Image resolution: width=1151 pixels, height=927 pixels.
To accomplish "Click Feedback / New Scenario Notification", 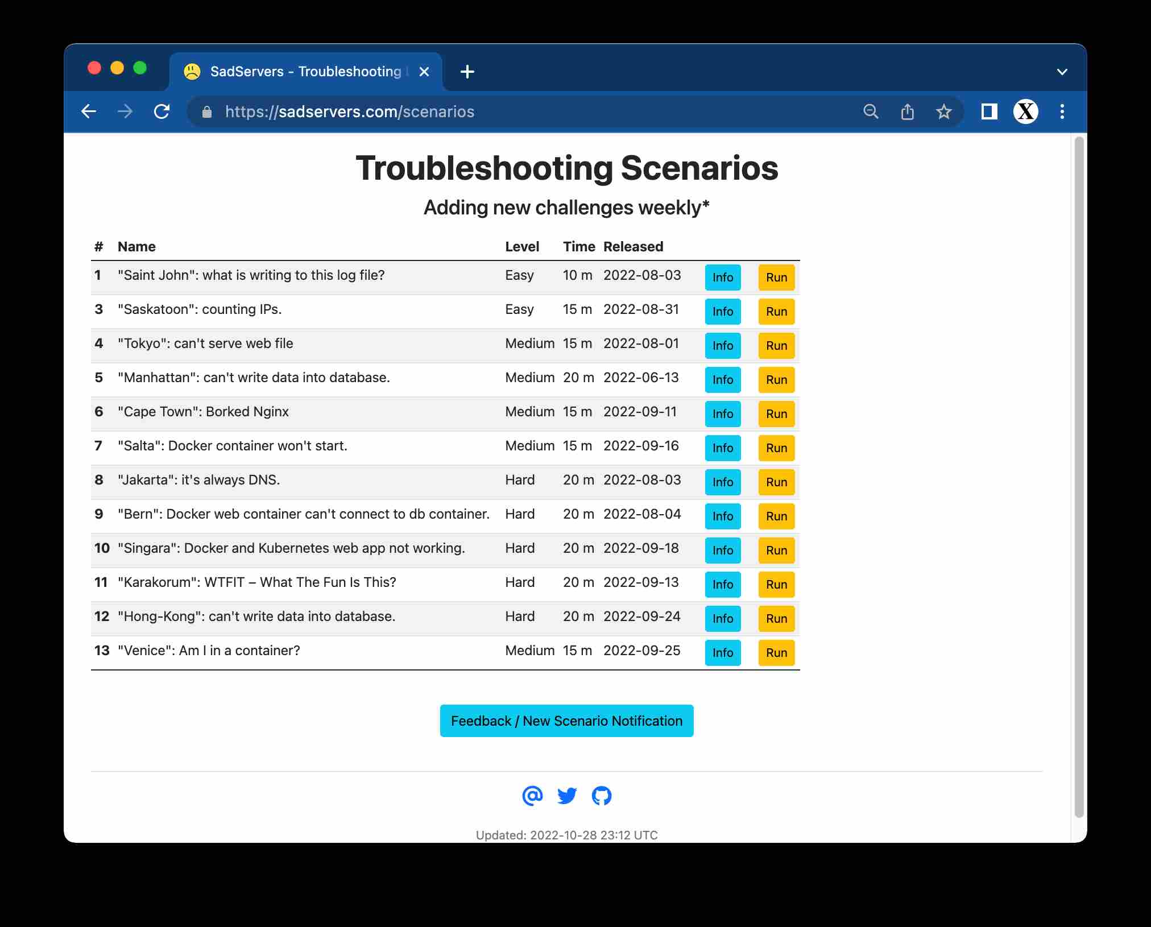I will pyautogui.click(x=567, y=721).
